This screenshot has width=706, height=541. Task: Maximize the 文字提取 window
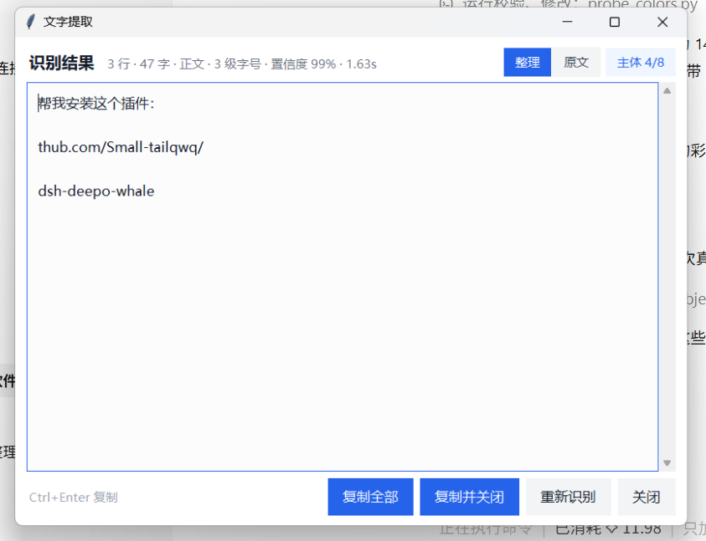615,22
